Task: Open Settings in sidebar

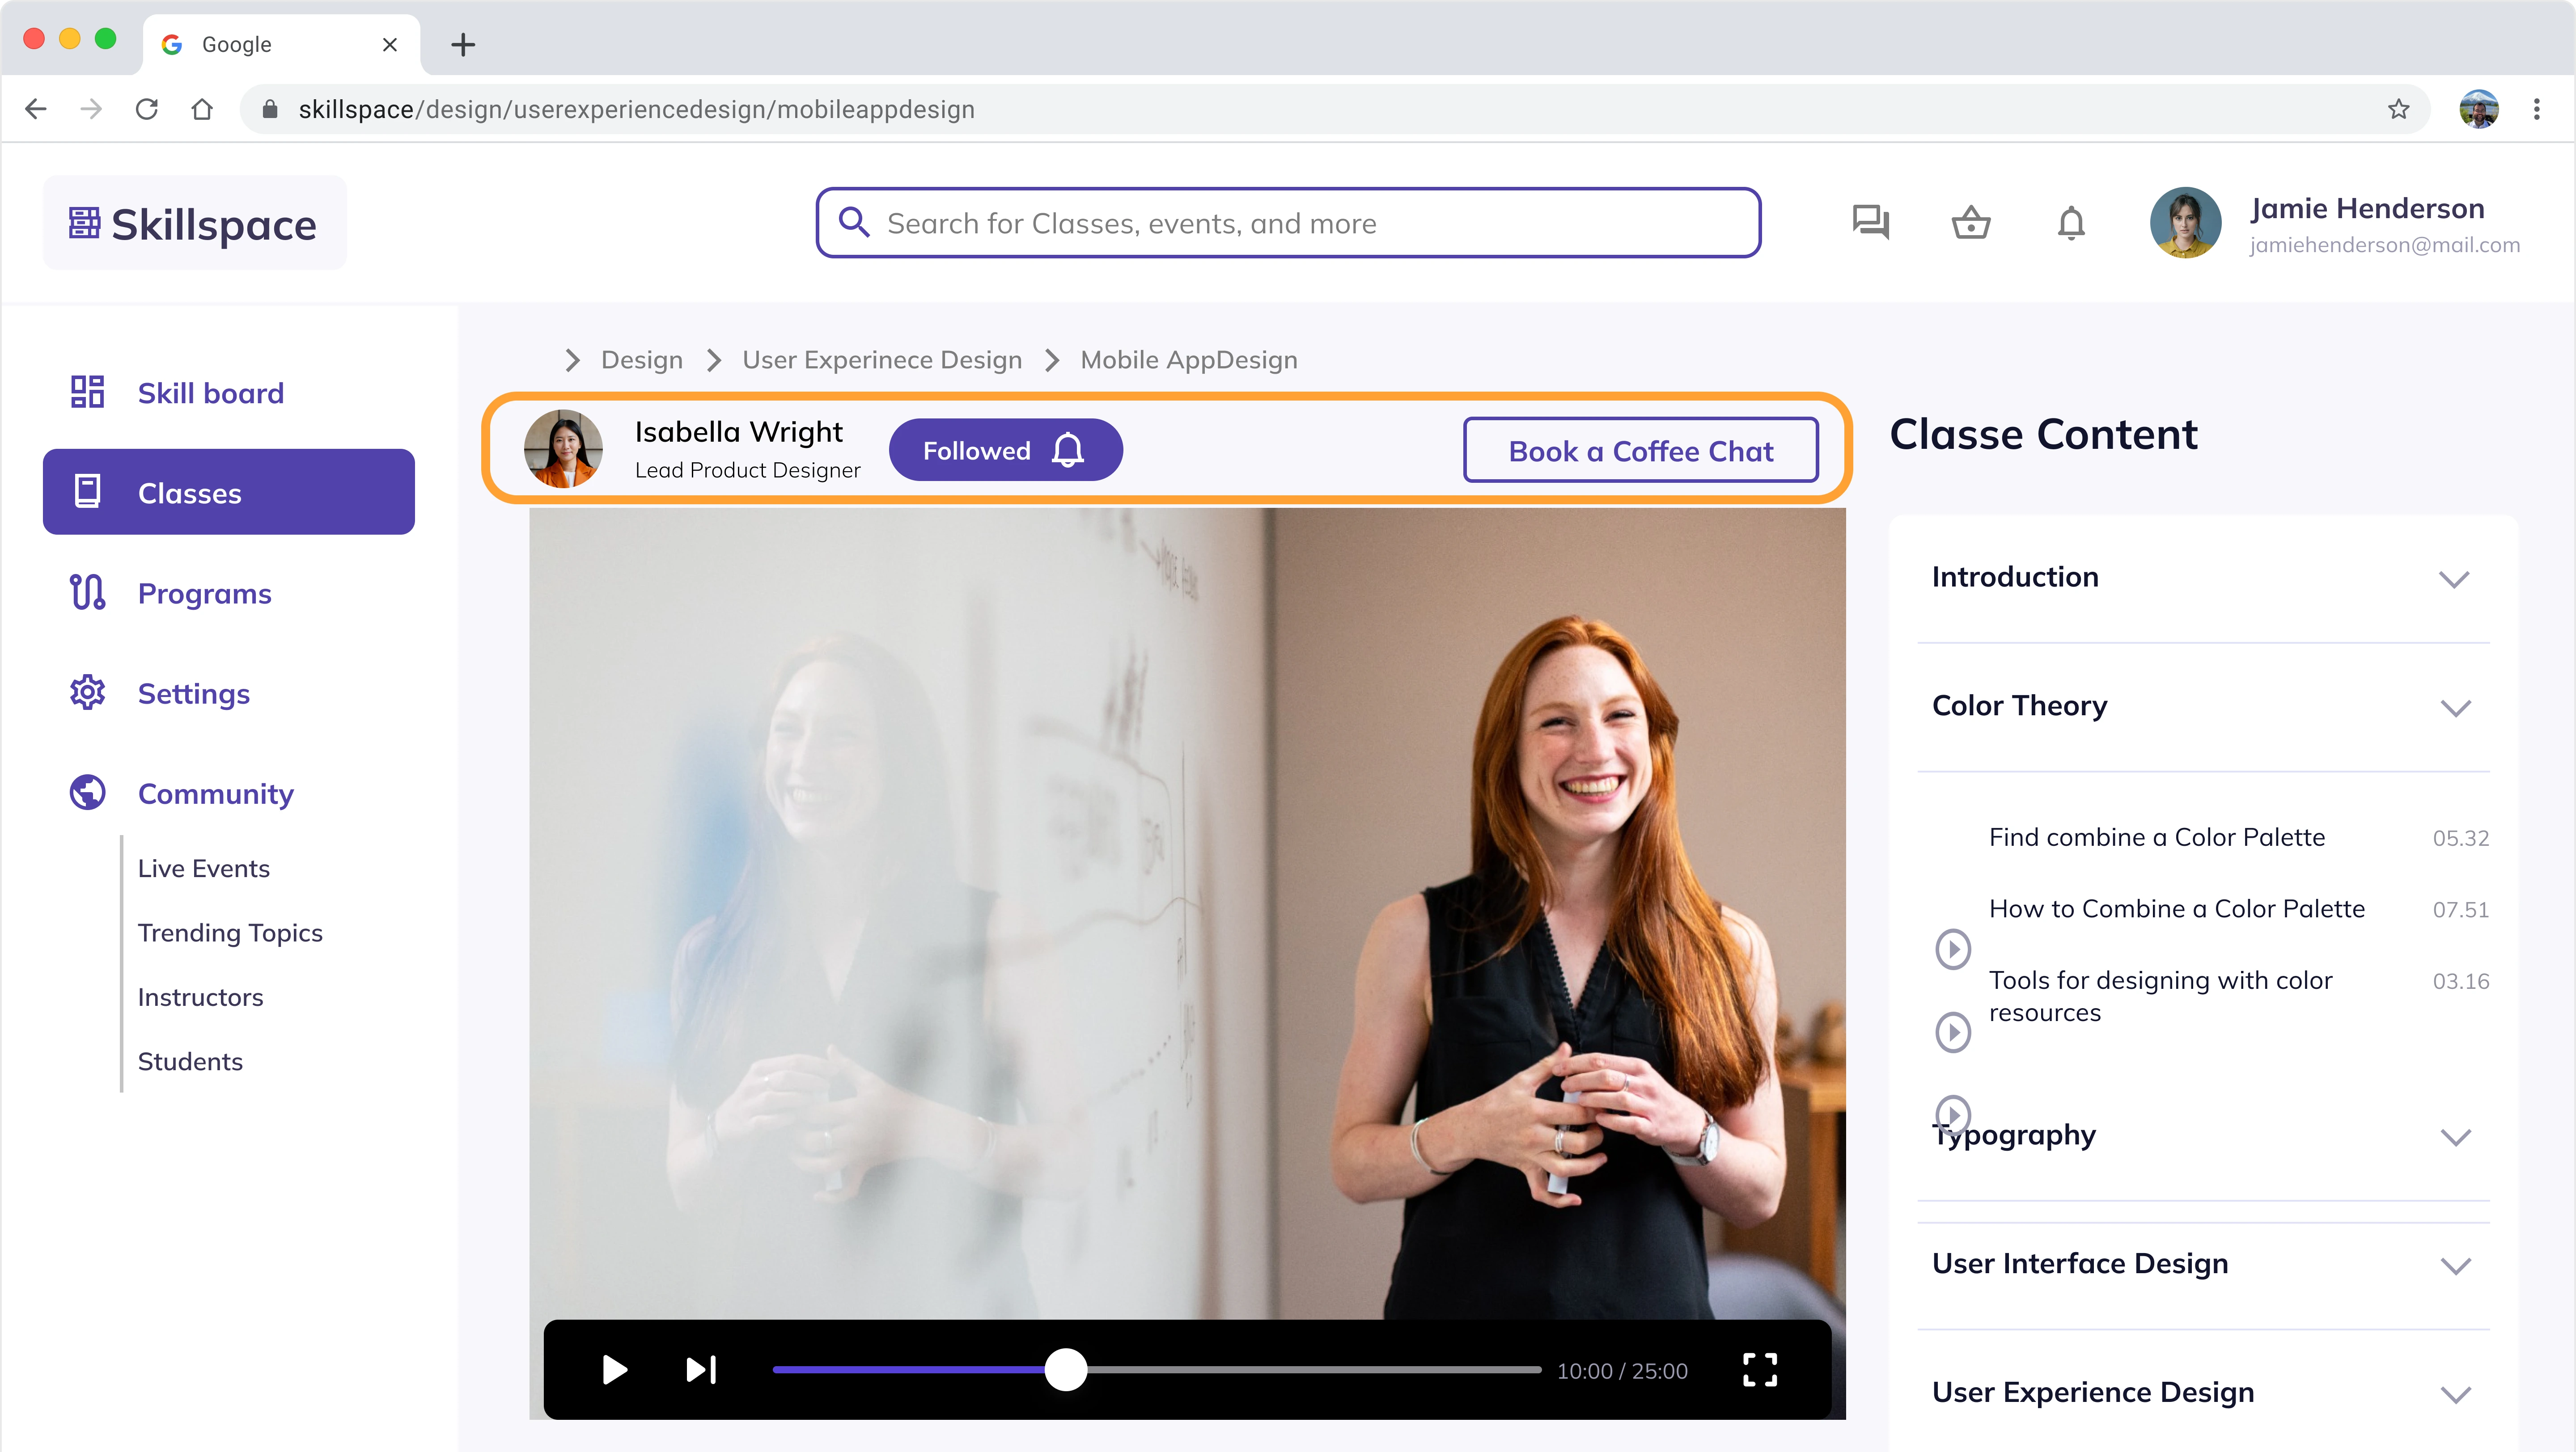Action: click(194, 692)
